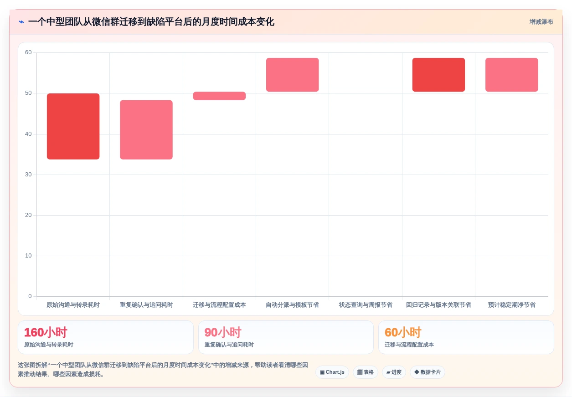Click the 数据卡片 tag chip
Image resolution: width=572 pixels, height=397 pixels.
[428, 372]
